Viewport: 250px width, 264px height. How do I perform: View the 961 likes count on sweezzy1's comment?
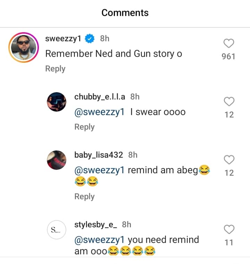pos(228,56)
